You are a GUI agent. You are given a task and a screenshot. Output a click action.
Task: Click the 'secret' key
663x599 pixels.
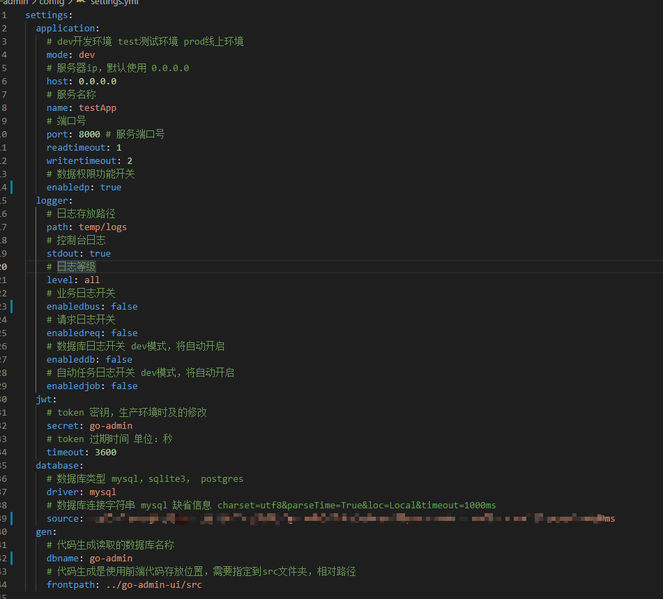[x=63, y=426]
